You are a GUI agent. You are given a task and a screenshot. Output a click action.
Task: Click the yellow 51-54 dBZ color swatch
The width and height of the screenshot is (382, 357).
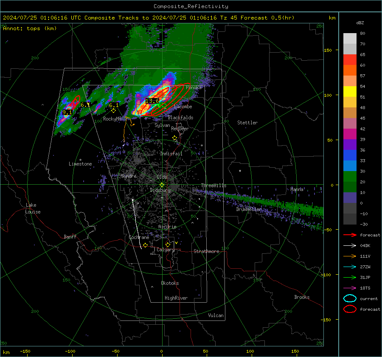(x=350, y=92)
